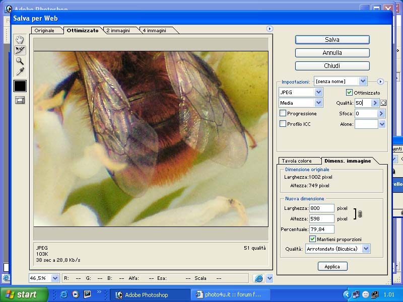Click the Internet Explorer browser preview icon
Image resolution: width=403 pixels, height=302 pixels.
click(x=258, y=278)
